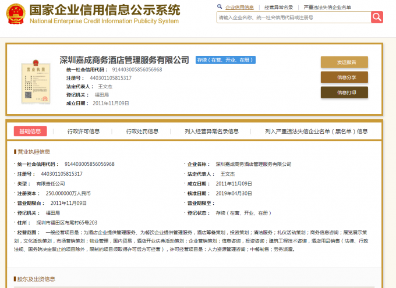Click the 企业名称 value in license info
Image resolution: width=396 pixels, height=288 pixels.
(253, 164)
